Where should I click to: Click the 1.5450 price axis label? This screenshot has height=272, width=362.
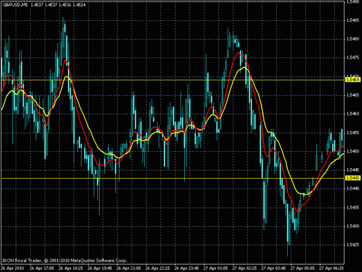tap(353, 151)
